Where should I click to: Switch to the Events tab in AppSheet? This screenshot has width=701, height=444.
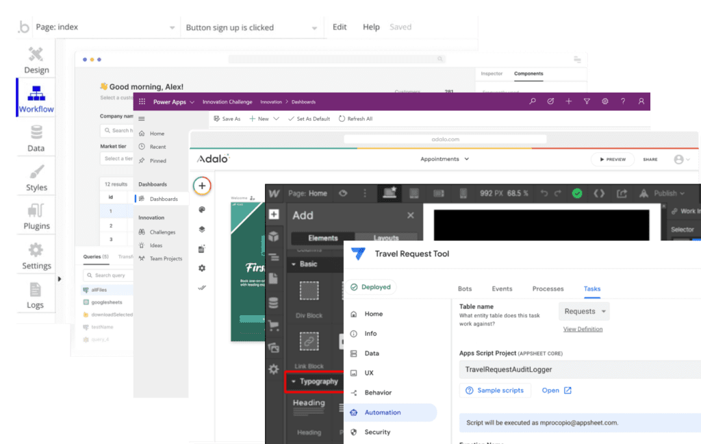pyautogui.click(x=502, y=288)
